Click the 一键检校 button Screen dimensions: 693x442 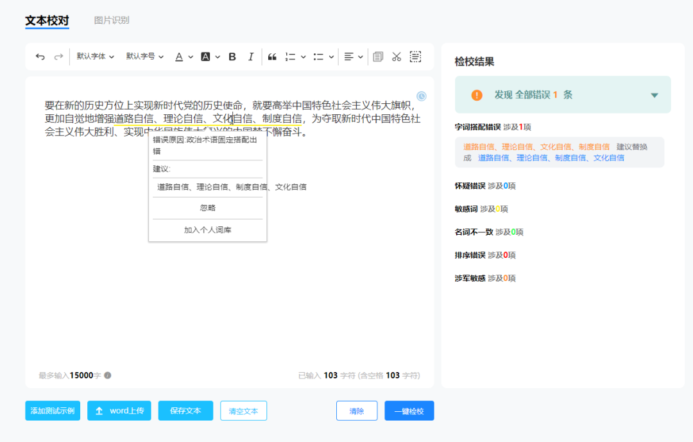point(409,411)
